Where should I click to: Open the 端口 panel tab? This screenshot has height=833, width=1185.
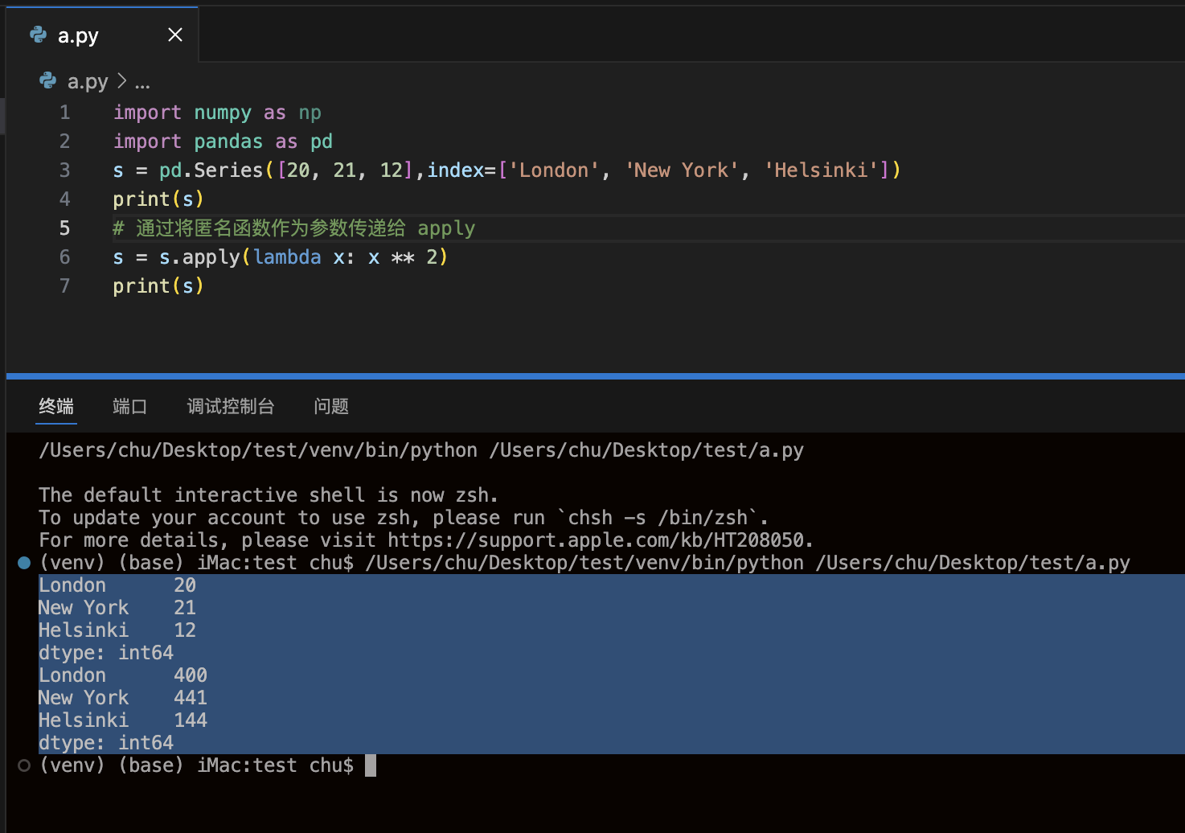click(129, 406)
